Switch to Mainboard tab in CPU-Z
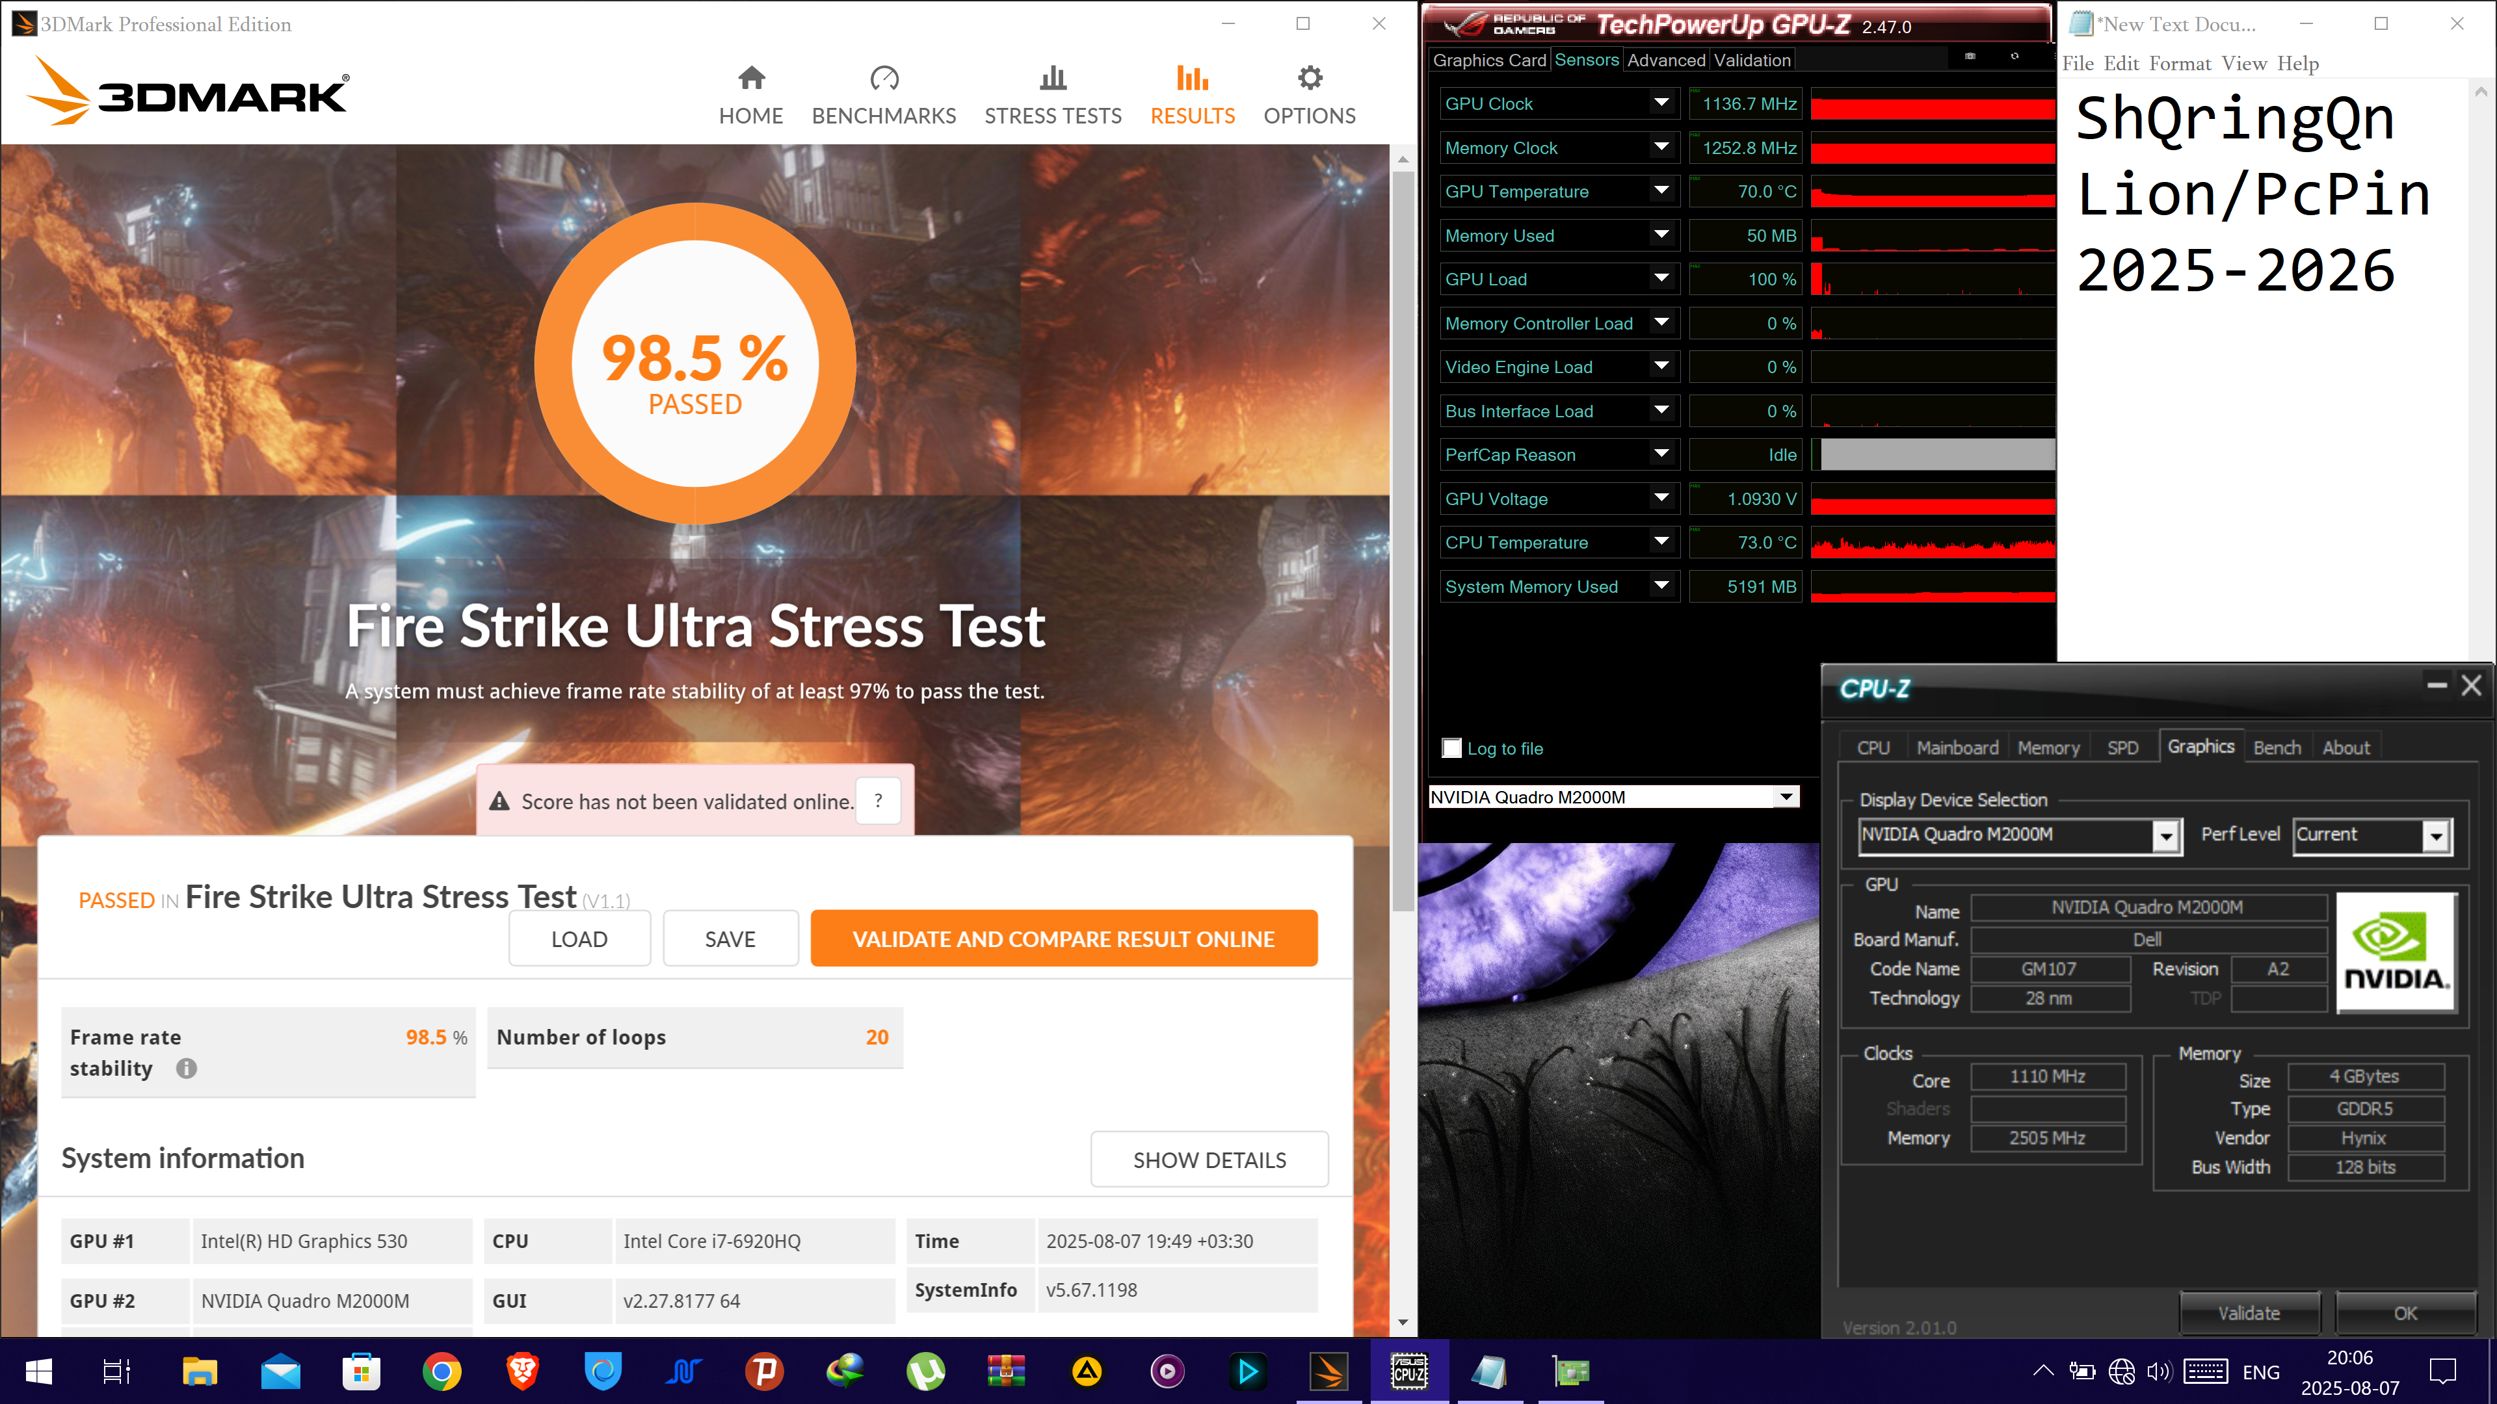 tap(1957, 747)
